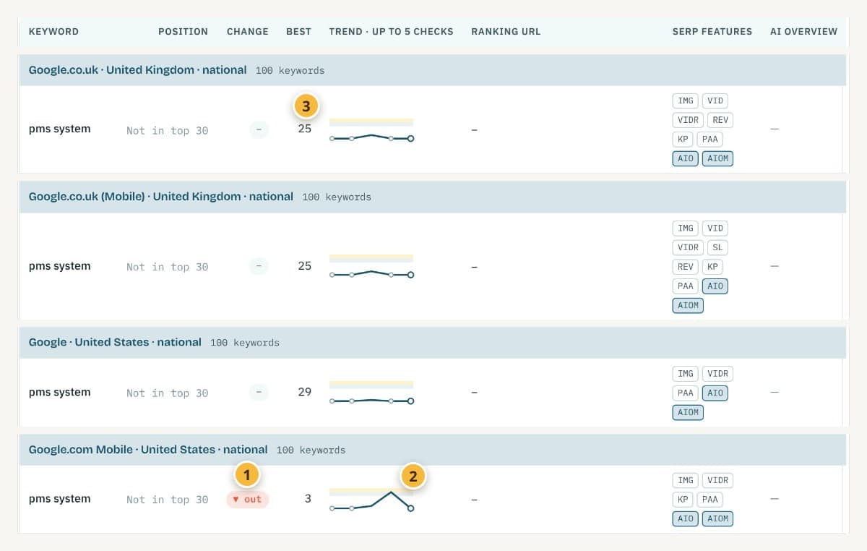Select AIOM badge in Google.co.uk (Mobile) row
867x551 pixels.
pyautogui.click(x=688, y=305)
